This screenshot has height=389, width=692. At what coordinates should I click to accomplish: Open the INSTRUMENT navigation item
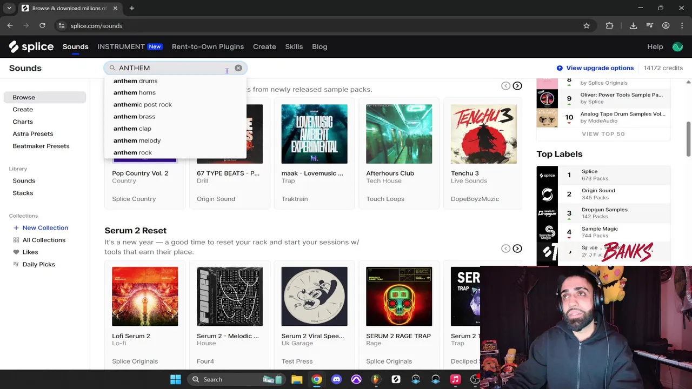(x=130, y=46)
